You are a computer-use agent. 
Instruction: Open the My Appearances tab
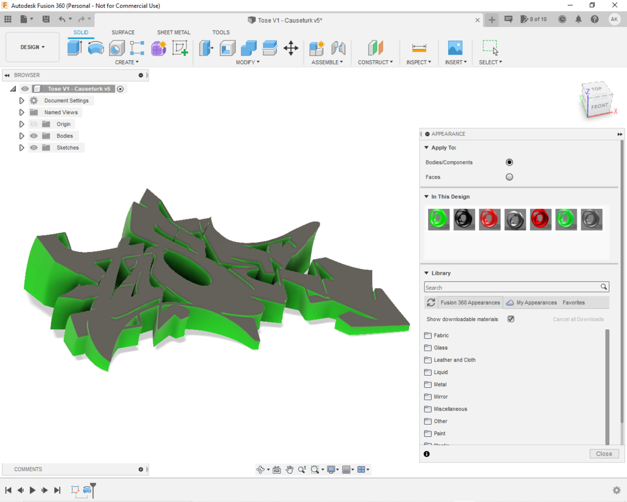click(531, 303)
